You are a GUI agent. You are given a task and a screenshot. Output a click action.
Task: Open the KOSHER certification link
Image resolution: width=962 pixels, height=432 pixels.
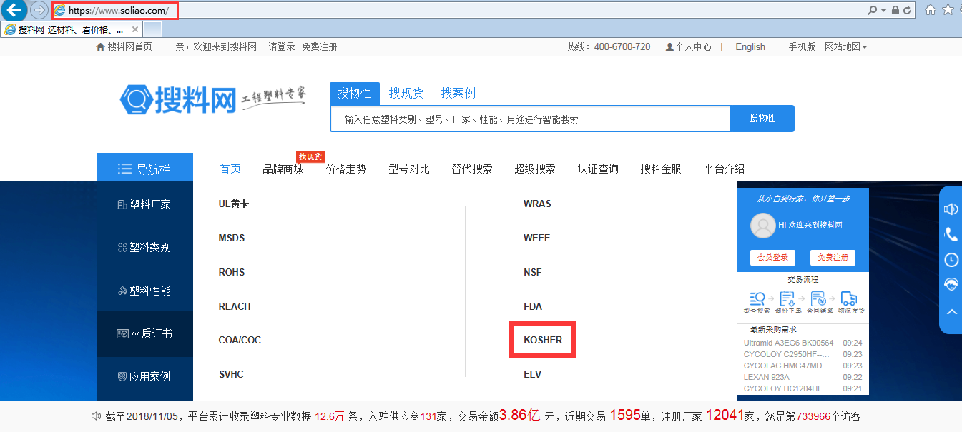(x=543, y=341)
